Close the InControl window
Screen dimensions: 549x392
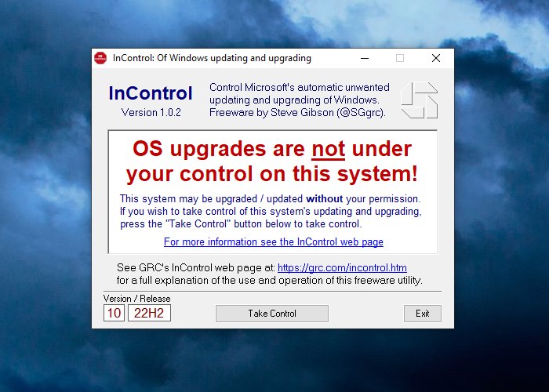pos(436,58)
